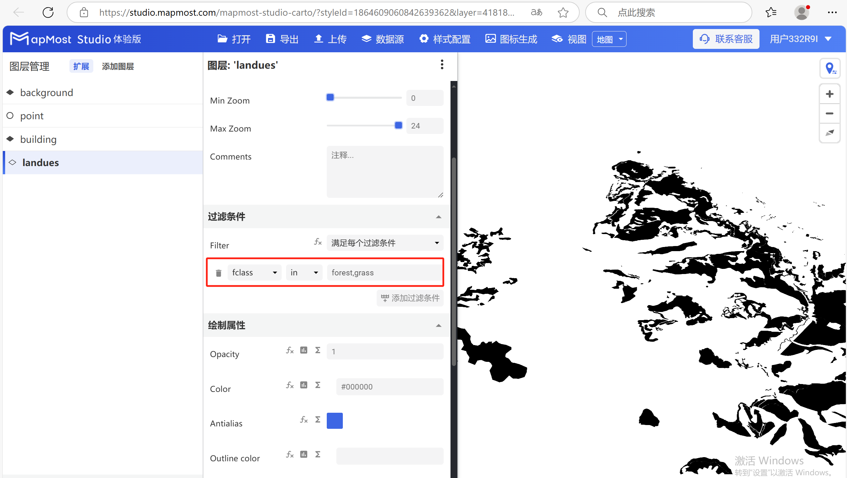This screenshot has width=847, height=478.
Task: Reset map bearing with the compass icon
Action: click(x=830, y=133)
